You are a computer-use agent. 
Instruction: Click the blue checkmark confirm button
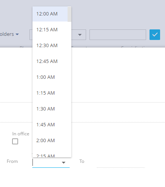pyautogui.click(x=155, y=35)
